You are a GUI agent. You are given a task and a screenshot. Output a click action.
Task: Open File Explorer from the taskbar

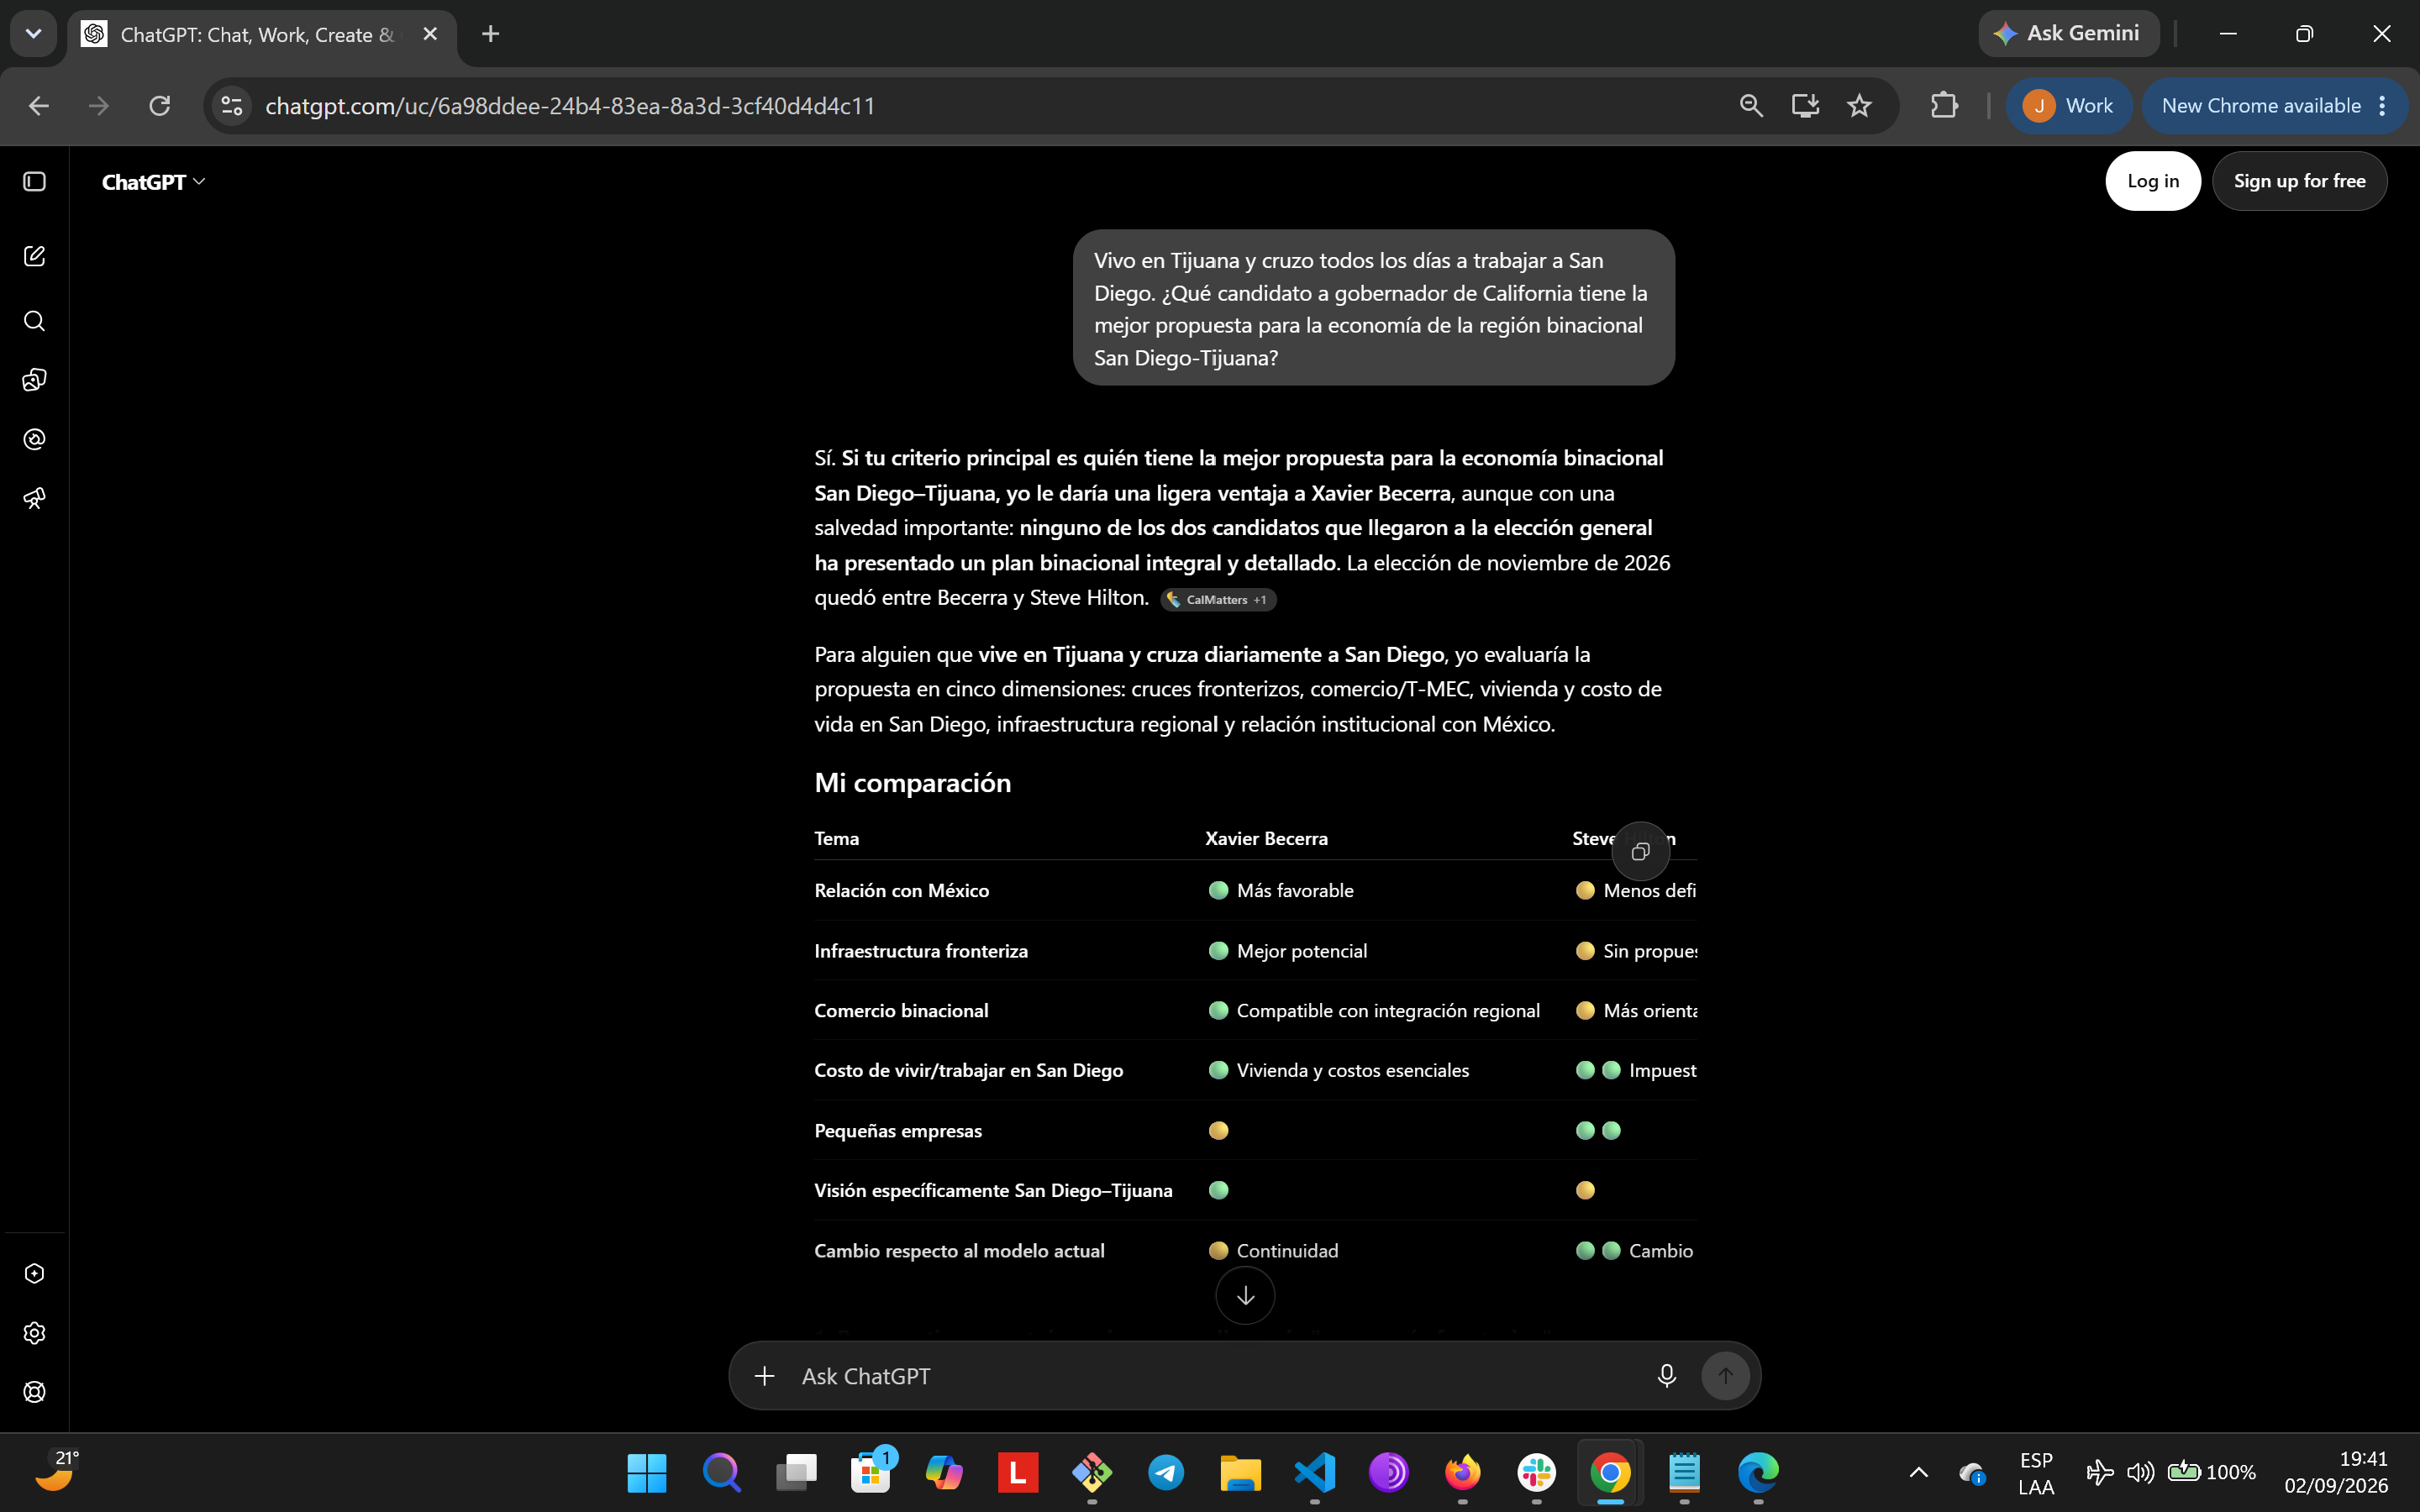point(1240,1472)
